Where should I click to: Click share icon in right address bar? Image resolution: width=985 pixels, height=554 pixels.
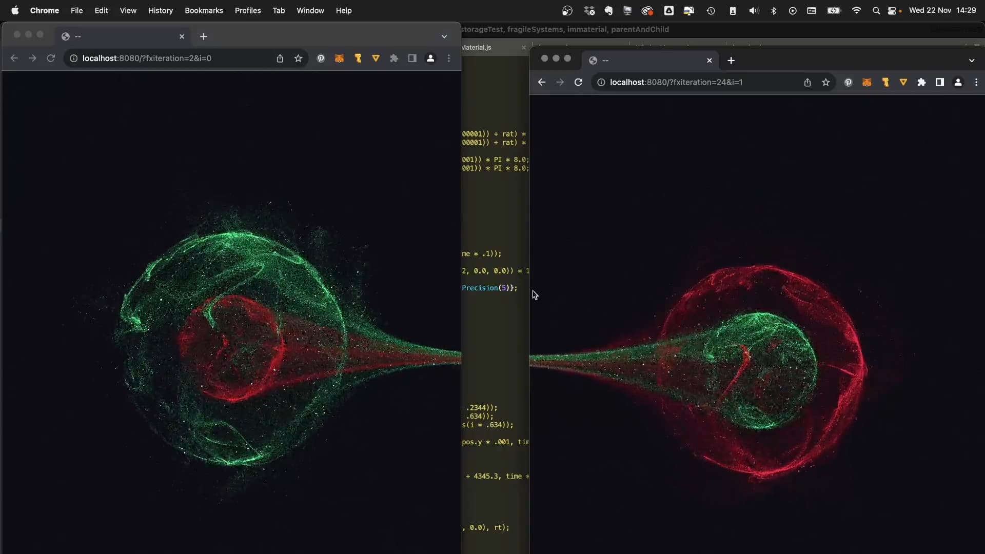(x=807, y=82)
